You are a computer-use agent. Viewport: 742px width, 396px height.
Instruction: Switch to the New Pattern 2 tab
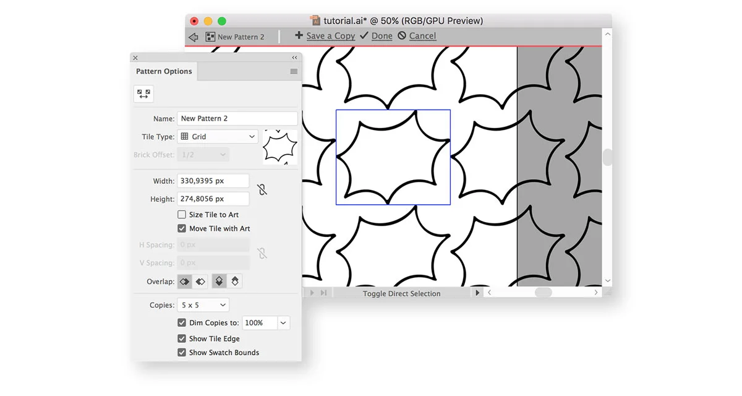coord(239,37)
